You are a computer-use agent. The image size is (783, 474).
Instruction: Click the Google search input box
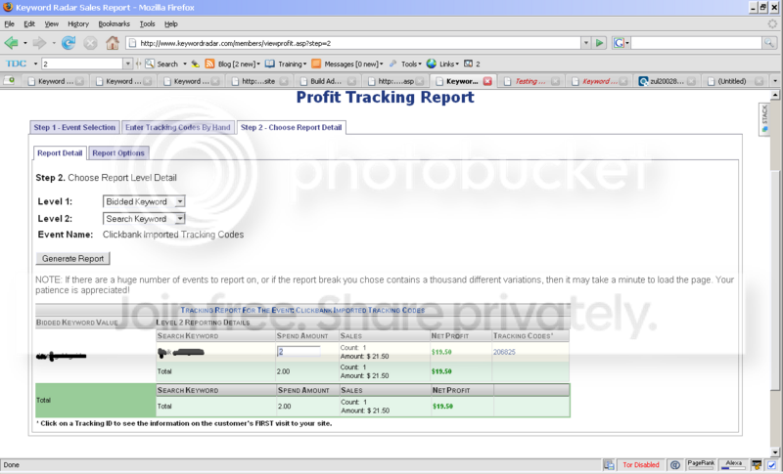(697, 43)
